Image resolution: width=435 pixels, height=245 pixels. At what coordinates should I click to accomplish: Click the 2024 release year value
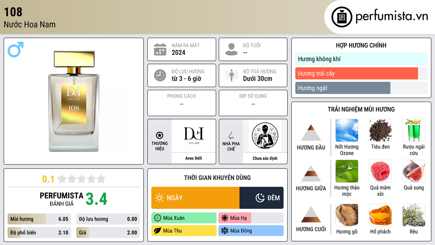(178, 52)
